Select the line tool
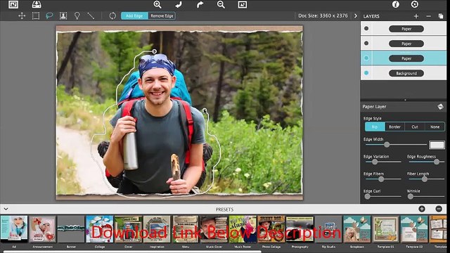Viewport: 450px width, 253px height. [x=91, y=15]
